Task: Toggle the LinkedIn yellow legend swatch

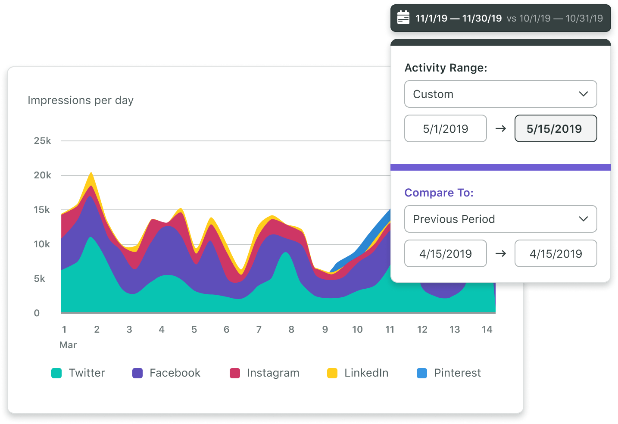Action: pos(332,373)
